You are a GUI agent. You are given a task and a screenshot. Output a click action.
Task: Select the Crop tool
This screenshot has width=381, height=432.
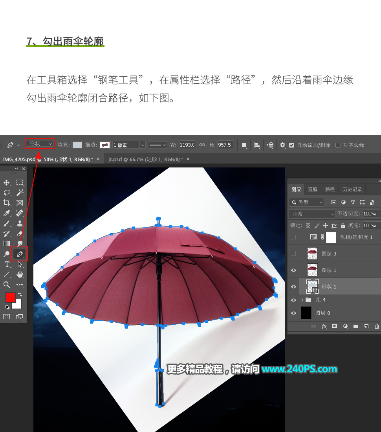tap(6, 203)
